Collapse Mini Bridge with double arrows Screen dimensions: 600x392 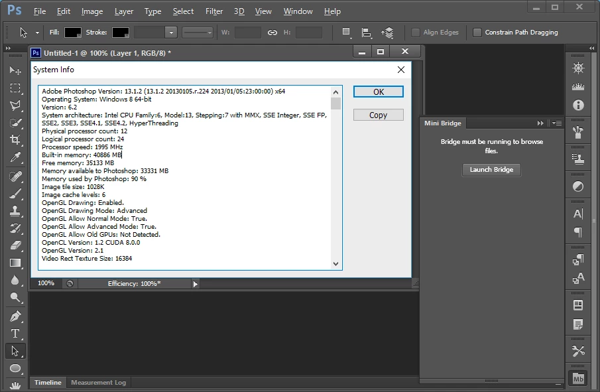tap(540, 123)
